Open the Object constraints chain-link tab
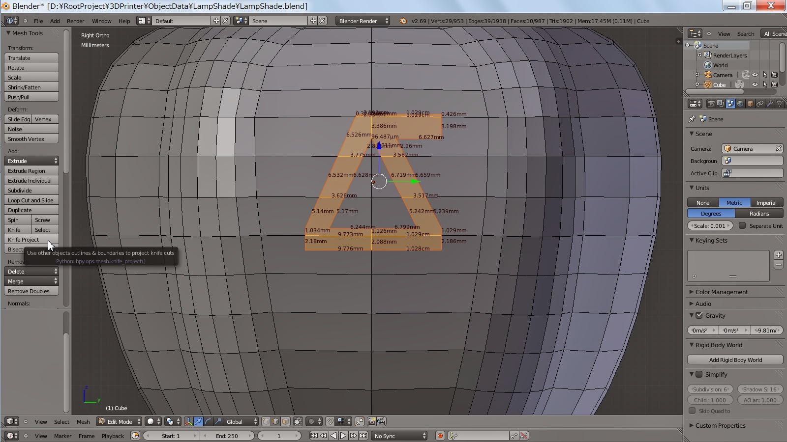The width and height of the screenshot is (787, 442). point(760,104)
